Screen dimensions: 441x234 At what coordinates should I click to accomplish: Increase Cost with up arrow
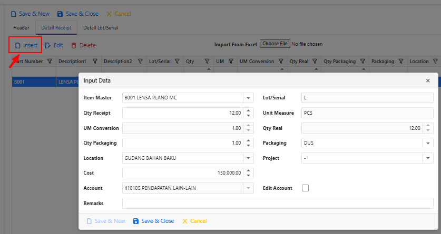pyautogui.click(x=248, y=170)
